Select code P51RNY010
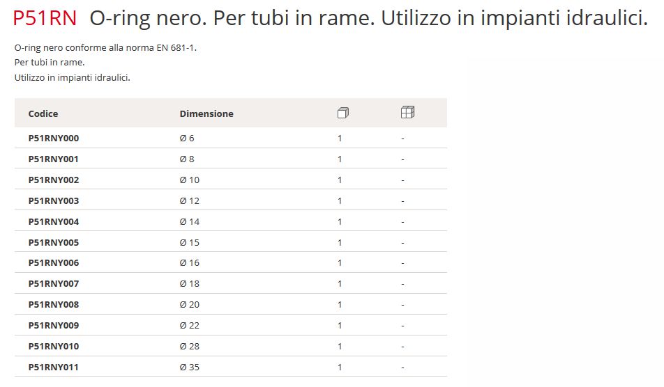This screenshot has width=664, height=387. pyautogui.click(x=54, y=346)
